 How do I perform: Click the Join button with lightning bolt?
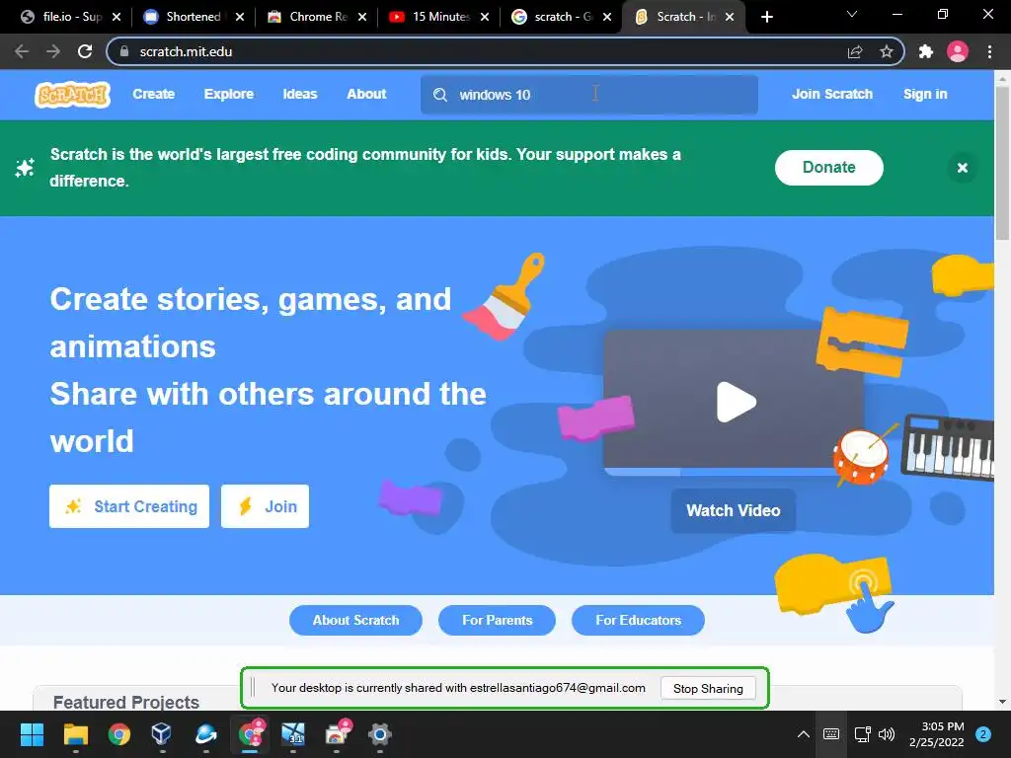[x=265, y=506]
